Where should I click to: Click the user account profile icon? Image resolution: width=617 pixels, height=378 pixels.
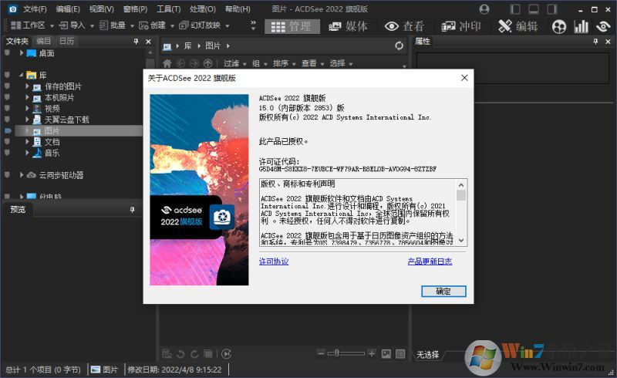(x=484, y=9)
